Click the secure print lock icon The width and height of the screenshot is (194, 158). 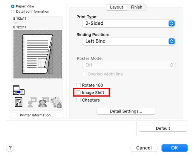click(x=56, y=102)
